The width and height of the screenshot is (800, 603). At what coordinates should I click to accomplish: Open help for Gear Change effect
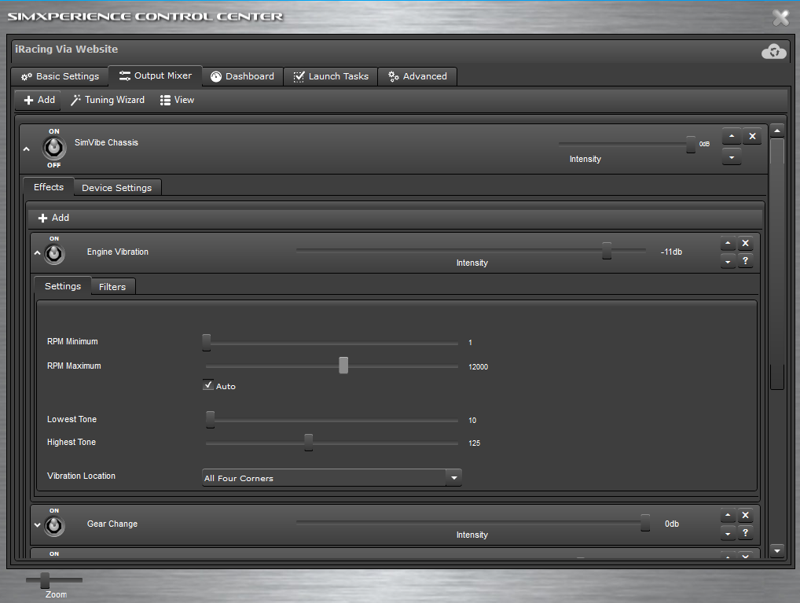coord(746,533)
